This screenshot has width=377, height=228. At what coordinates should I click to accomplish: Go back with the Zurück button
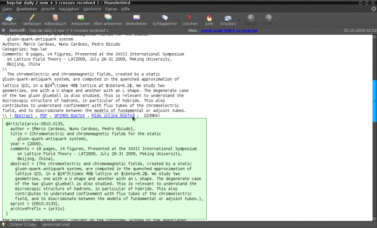pyautogui.click(x=250, y=20)
